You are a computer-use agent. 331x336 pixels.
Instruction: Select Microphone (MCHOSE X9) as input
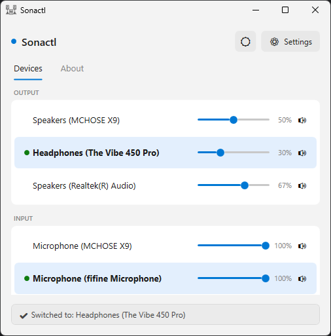tap(165, 246)
